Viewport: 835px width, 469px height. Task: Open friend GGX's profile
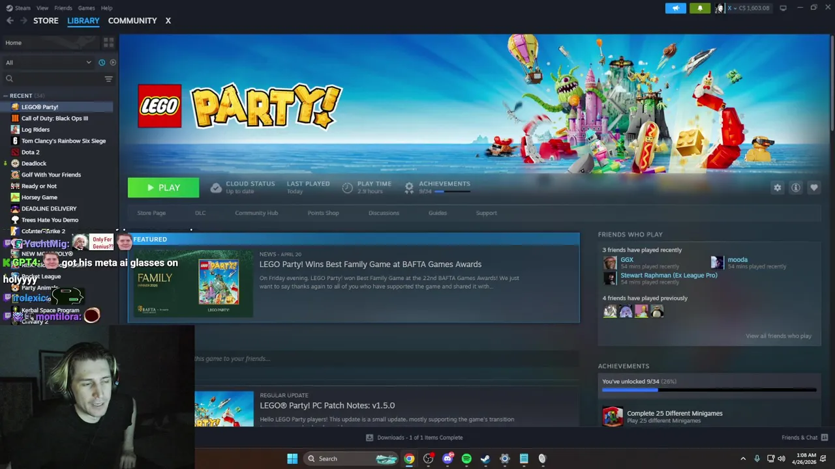pos(627,260)
